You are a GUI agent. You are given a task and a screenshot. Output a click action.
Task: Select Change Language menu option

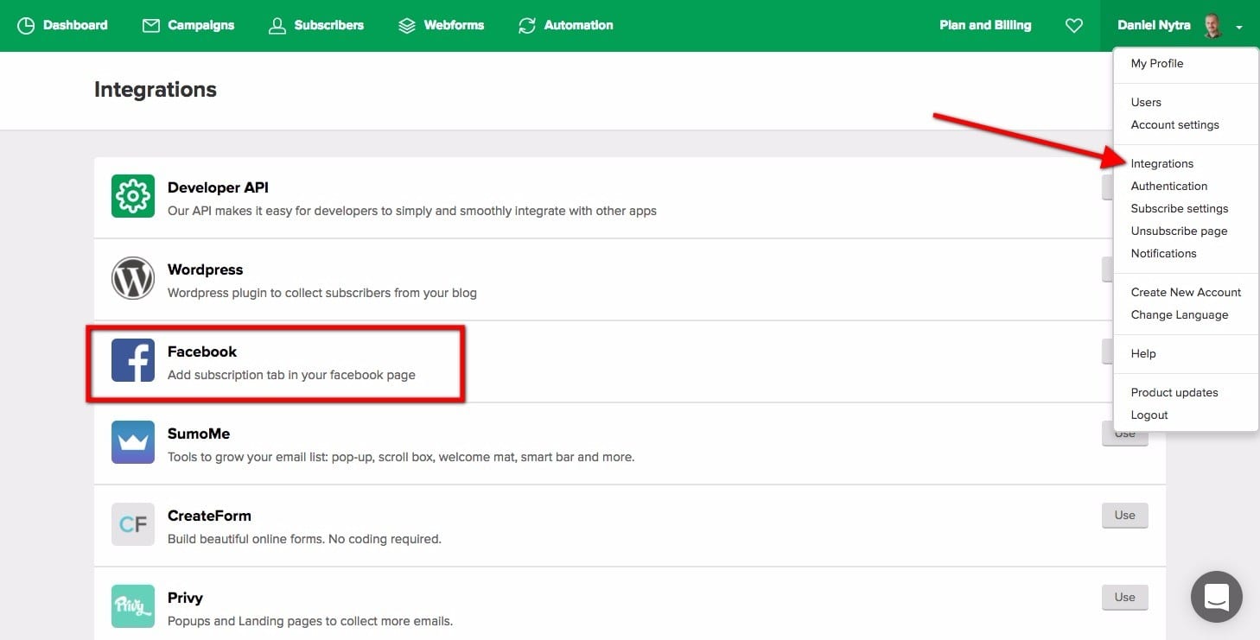(x=1179, y=314)
